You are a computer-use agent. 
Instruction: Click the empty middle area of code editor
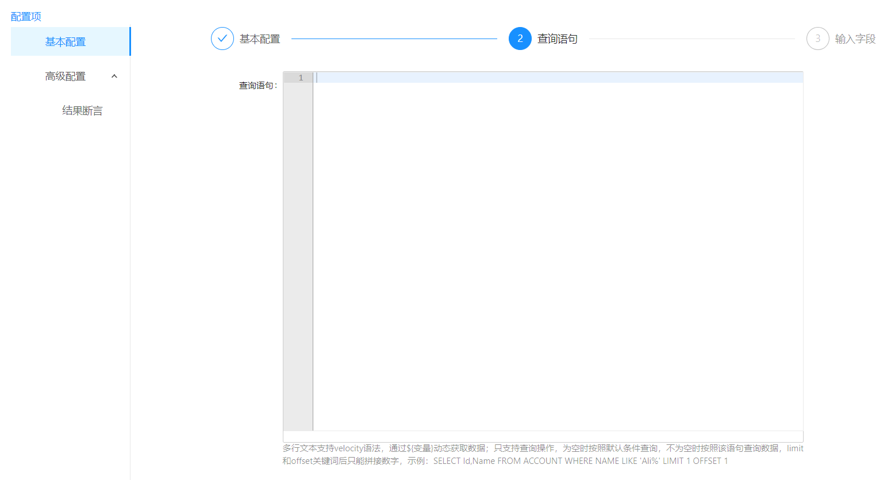point(558,253)
